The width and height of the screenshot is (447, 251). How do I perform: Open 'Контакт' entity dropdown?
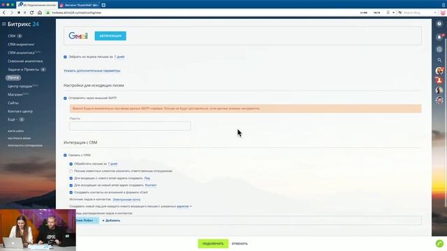[151, 185]
